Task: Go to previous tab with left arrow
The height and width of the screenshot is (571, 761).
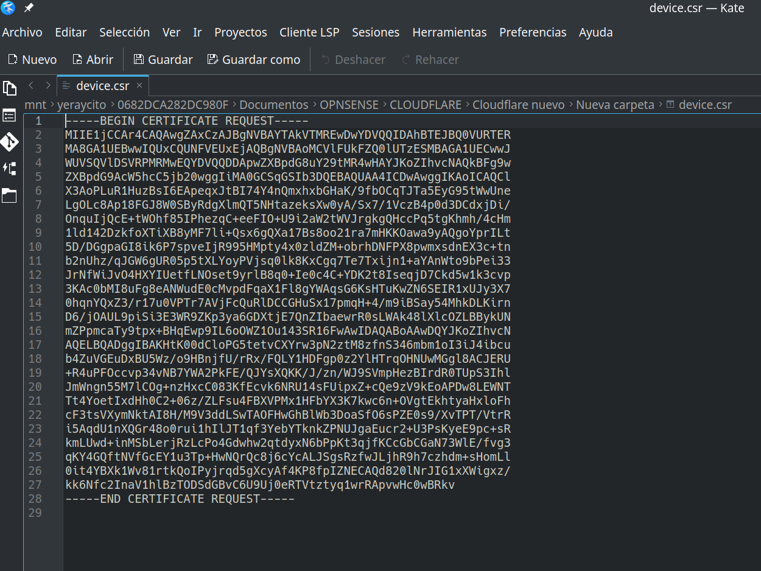Action: tap(31, 86)
